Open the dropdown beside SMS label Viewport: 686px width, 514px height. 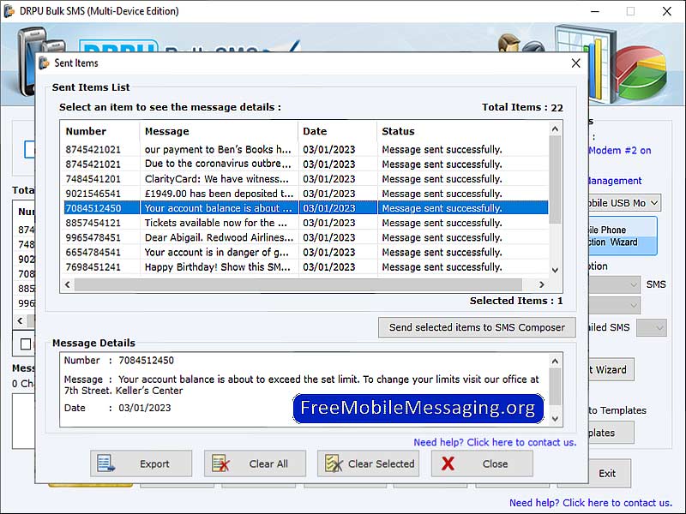tap(634, 284)
